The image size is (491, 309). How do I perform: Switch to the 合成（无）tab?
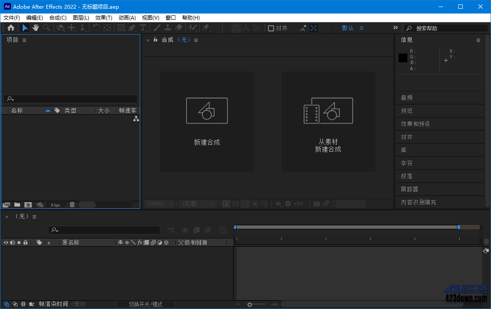(174, 40)
